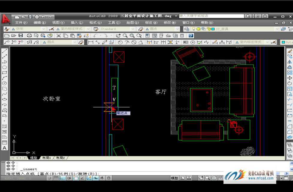
Task: Select the Aligned dimension tool
Action: (x=98, y=42)
